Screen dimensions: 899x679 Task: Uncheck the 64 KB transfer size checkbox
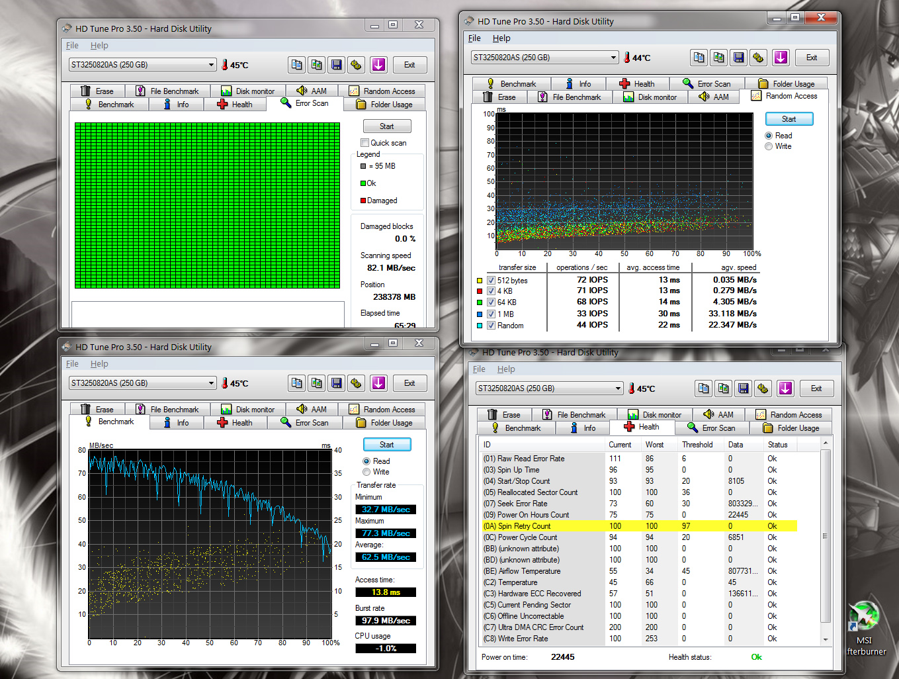[x=491, y=302]
